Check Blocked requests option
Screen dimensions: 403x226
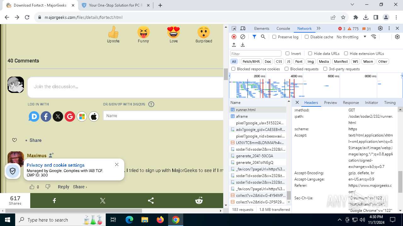coord(287,69)
